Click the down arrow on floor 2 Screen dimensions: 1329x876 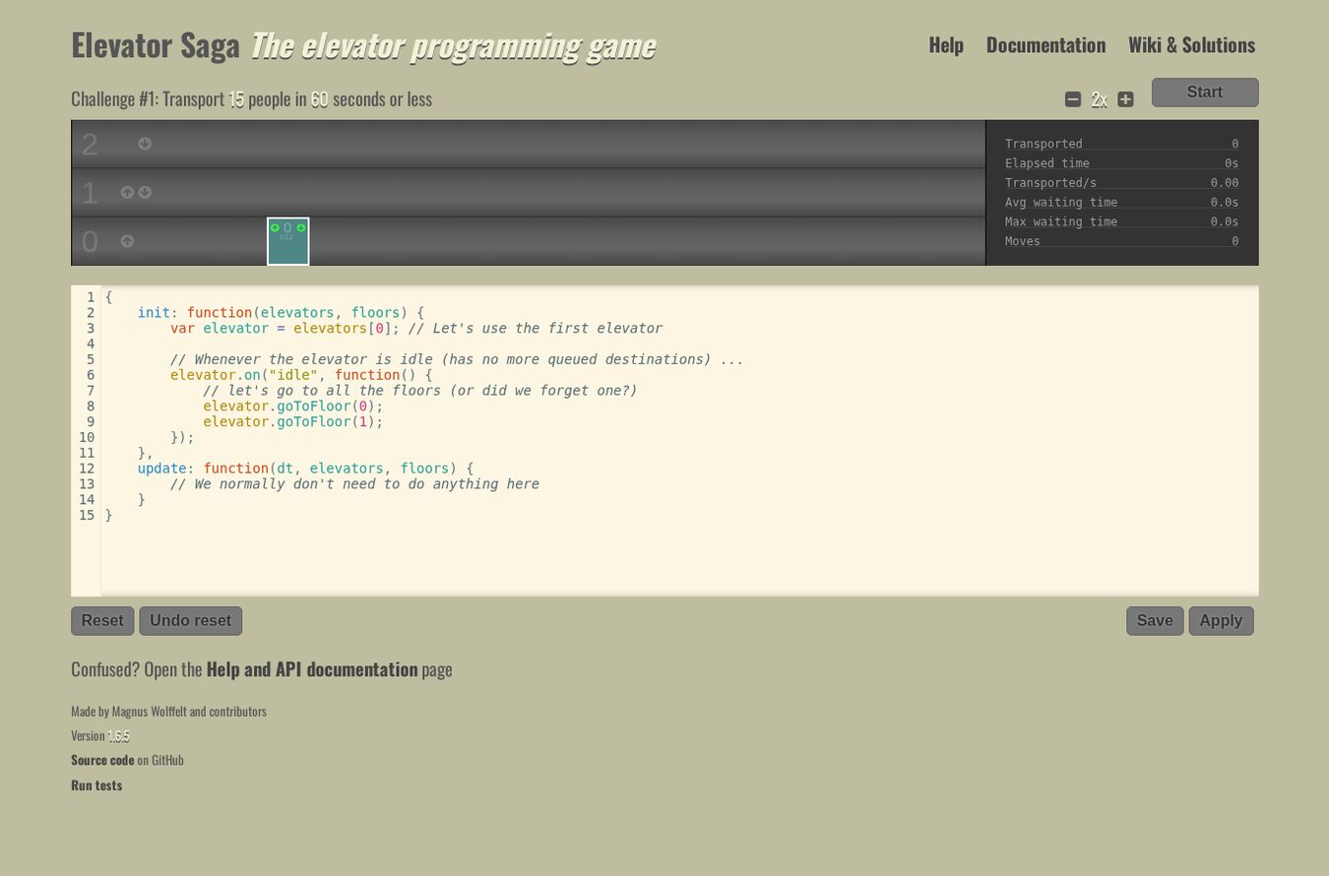pos(145,144)
